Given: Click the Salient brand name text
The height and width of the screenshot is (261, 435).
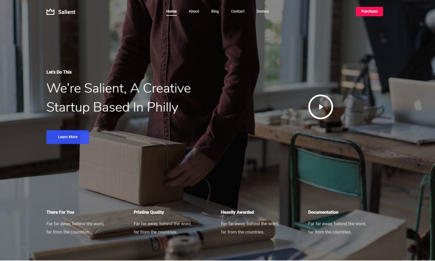Looking at the screenshot, I should coord(67,12).
